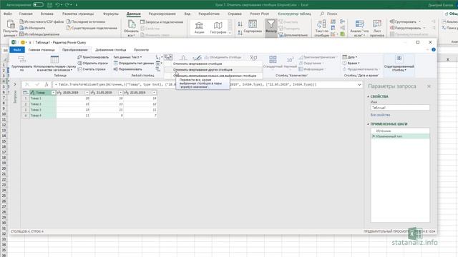Click Получить данные icon in Excel ribbon
This screenshot has height=257, width=458.
11,24
